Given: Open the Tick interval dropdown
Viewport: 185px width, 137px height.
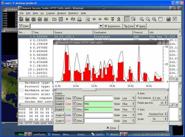Looking at the screenshot, I should (159, 98).
